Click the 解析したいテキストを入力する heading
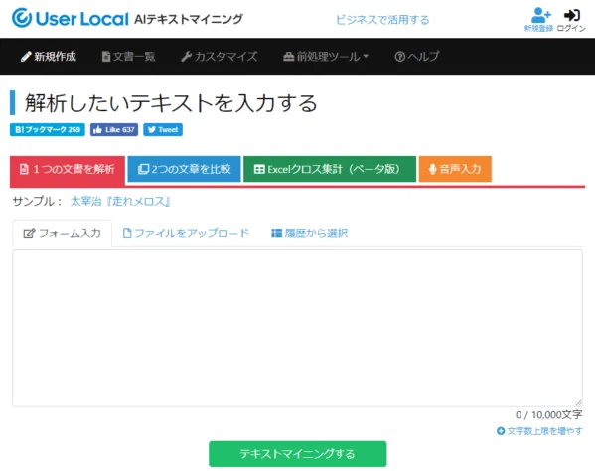Viewport: 595px width, 471px height. click(171, 103)
